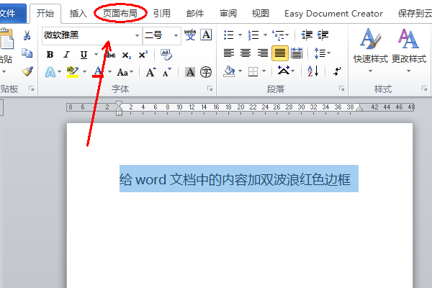Open the Multilevel List menu
The height and width of the screenshot is (288, 432).
click(280, 35)
